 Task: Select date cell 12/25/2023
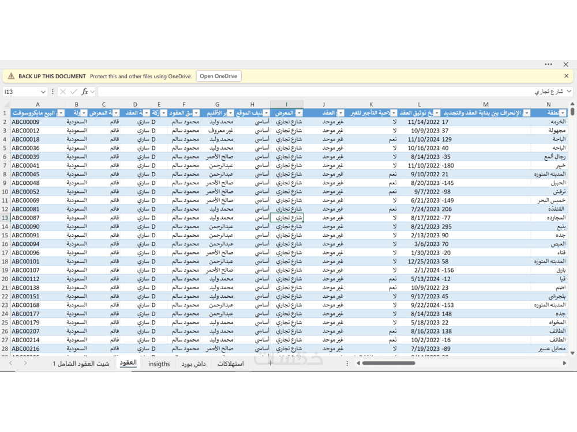click(x=419, y=262)
